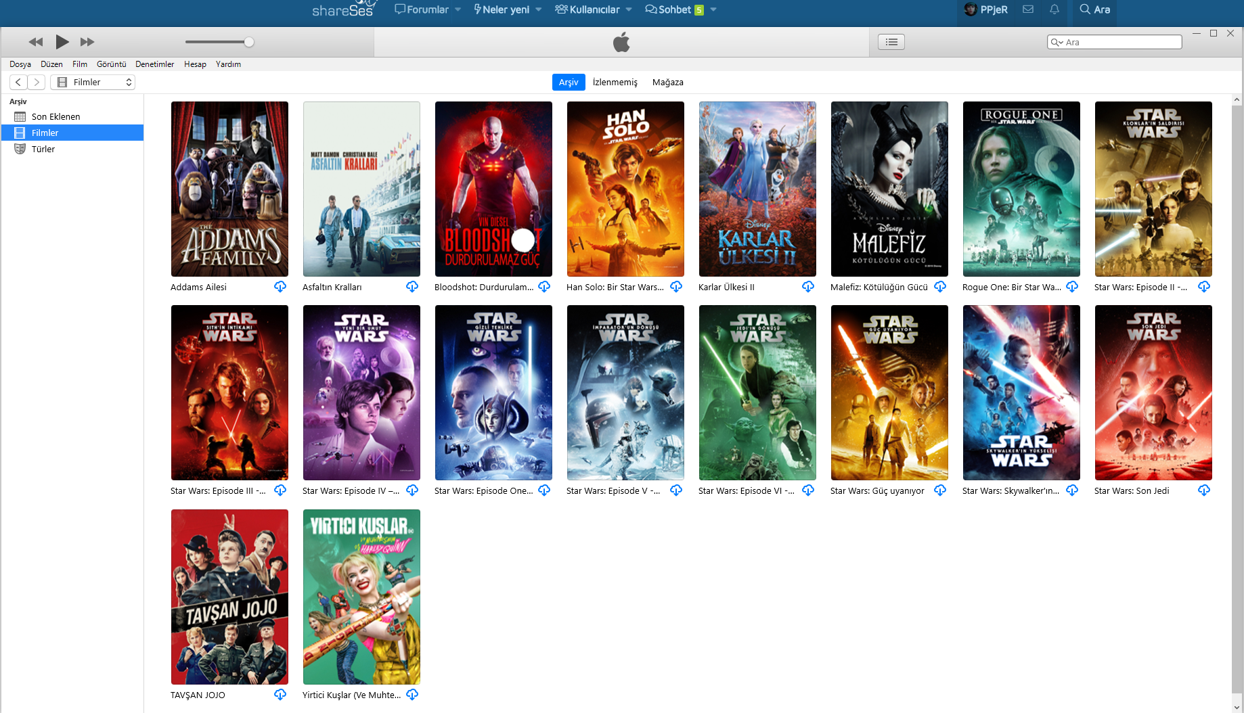Download Han Solo from the cloud

click(676, 287)
